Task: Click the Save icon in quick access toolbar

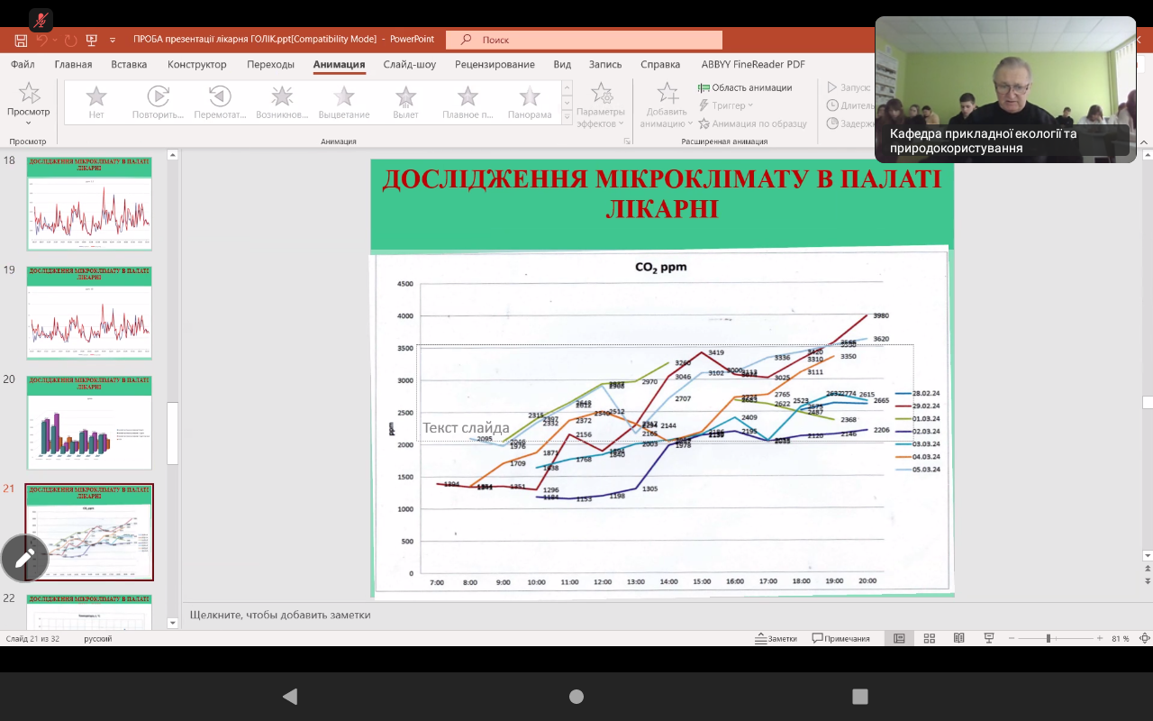Action: click(21, 40)
